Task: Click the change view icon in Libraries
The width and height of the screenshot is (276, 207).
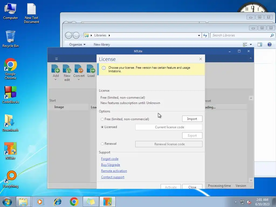Action: pyautogui.click(x=245, y=44)
